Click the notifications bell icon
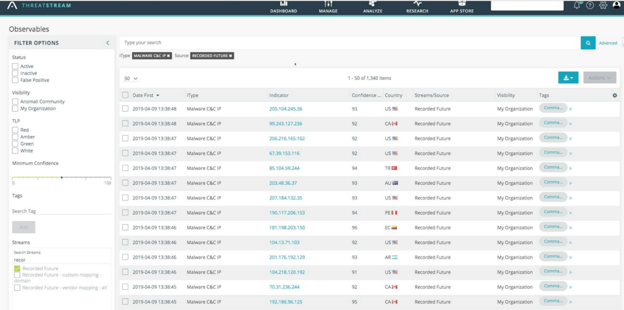The height and width of the screenshot is (310, 624). point(577,5)
